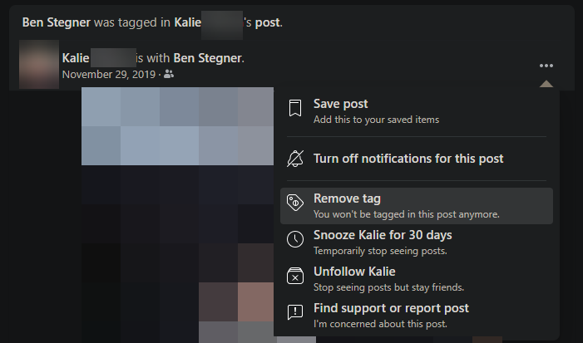Click the muted bell notification icon

pyautogui.click(x=295, y=159)
